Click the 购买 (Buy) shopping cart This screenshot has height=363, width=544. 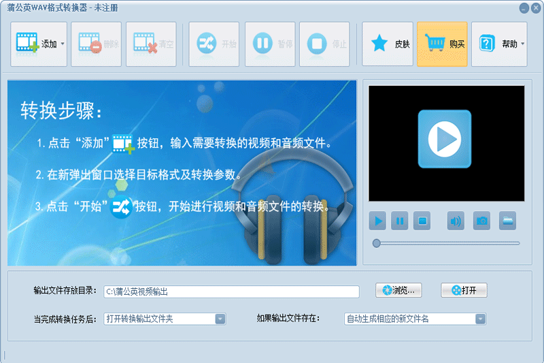tap(442, 44)
